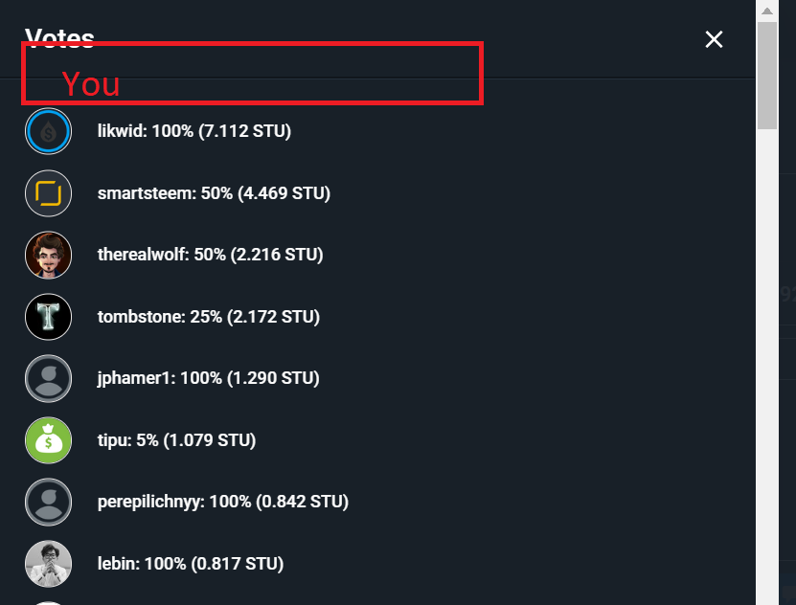Image resolution: width=796 pixels, height=605 pixels.
Task: Select tombstone's 25% vote entry
Action: [208, 317]
